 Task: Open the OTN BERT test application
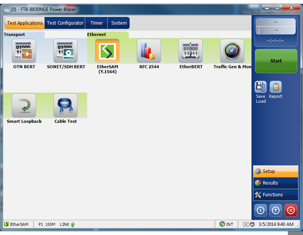24,51
